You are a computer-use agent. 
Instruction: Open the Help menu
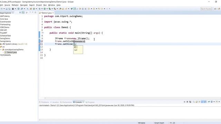[x=58, y=5]
